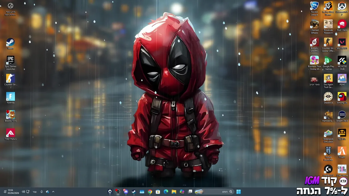Select the Hamsteria desktop icon
This screenshot has height=196, width=349.
[x=328, y=116]
